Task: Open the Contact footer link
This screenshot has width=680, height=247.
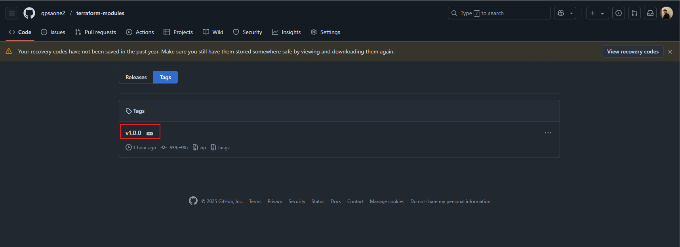Action: click(x=355, y=201)
